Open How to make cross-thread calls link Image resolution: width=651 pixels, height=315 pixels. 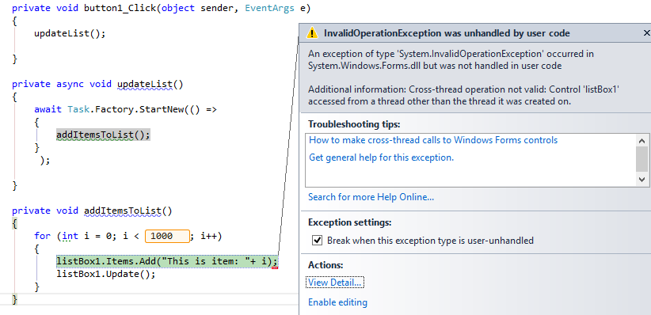pyautogui.click(x=433, y=140)
